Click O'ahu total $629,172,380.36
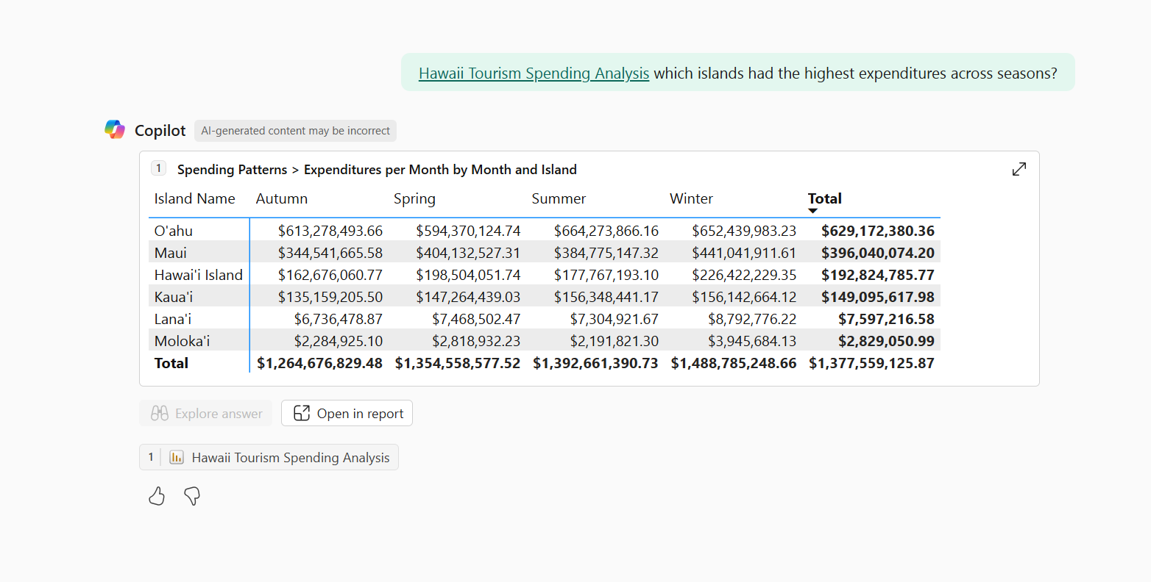1151x582 pixels. (878, 231)
